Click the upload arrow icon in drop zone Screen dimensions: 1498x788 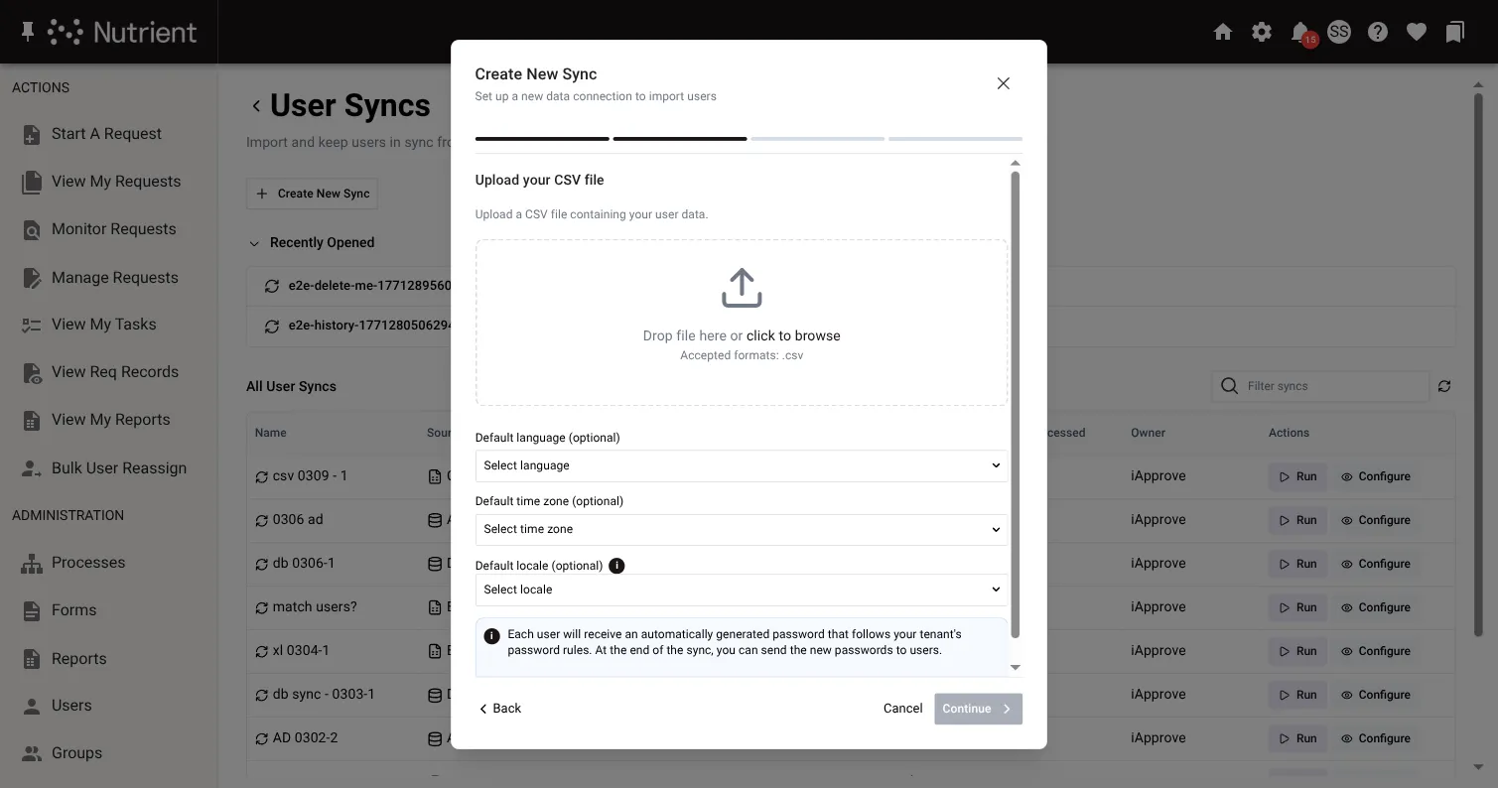(x=742, y=288)
